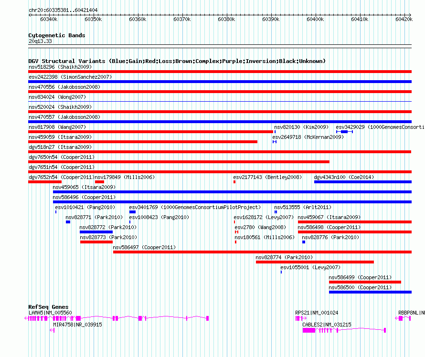Open the nsv180561 (Mills2006) red marker
The image size is (425, 357).
point(235,242)
